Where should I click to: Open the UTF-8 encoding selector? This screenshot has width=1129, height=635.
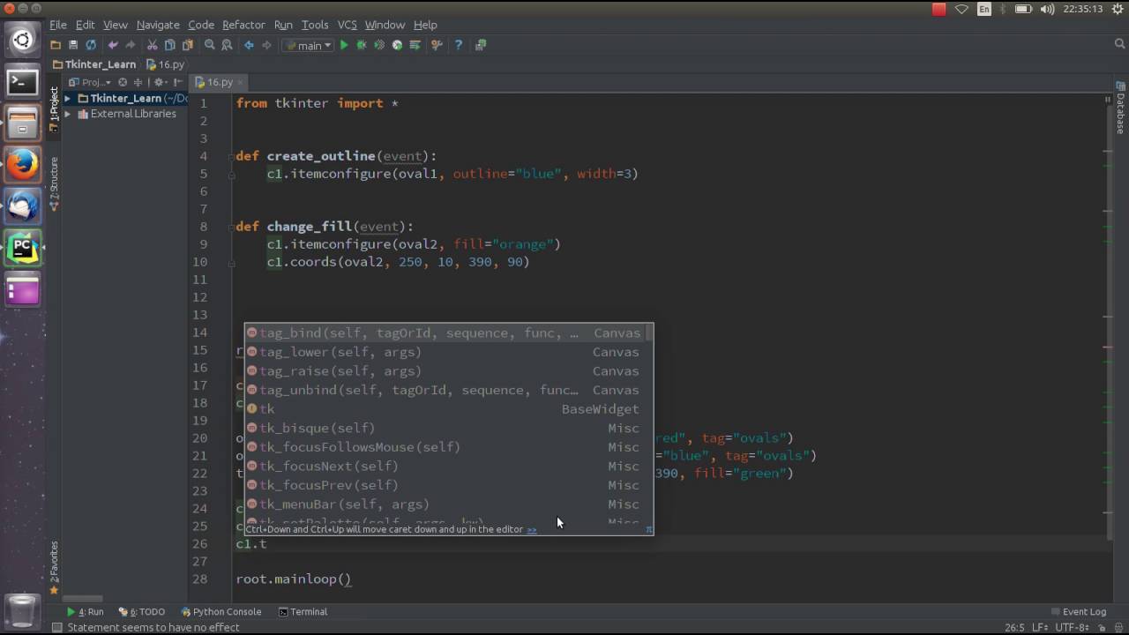click(1073, 628)
